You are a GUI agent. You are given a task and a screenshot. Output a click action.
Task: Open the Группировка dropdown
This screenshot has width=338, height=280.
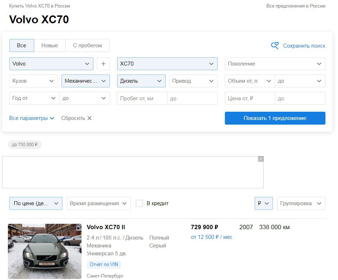click(301, 203)
